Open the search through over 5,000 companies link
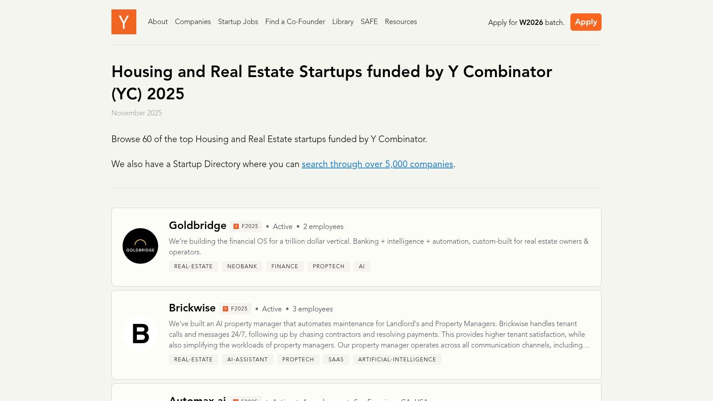The image size is (713, 401). pos(377,164)
